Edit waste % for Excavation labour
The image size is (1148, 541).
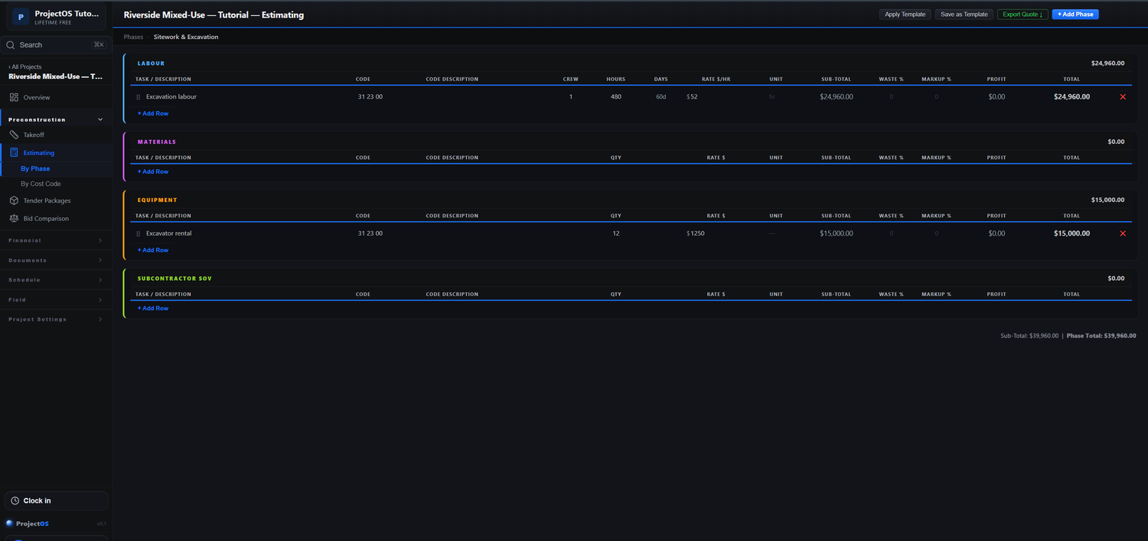[x=891, y=97]
